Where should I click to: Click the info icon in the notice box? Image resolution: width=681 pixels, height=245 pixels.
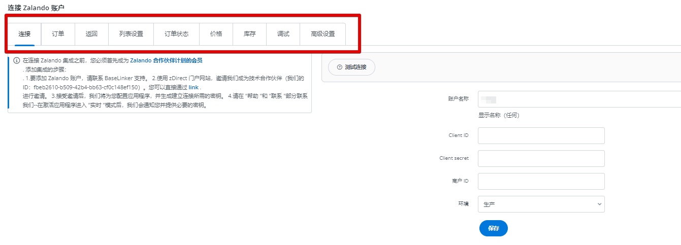coord(17,60)
